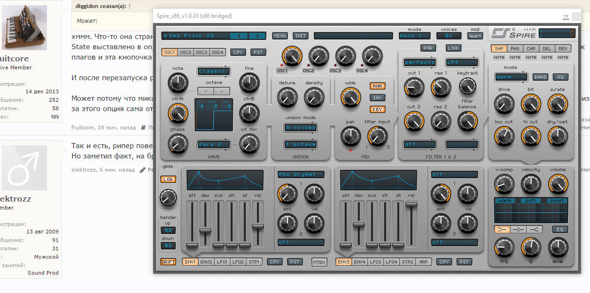Mute the SHP effect
Screen dimensions: 590x293
point(499,57)
